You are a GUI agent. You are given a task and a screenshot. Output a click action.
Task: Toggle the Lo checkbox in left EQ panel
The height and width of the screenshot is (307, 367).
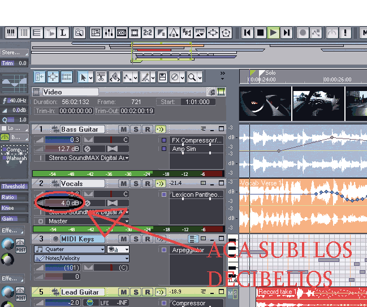click(4, 128)
